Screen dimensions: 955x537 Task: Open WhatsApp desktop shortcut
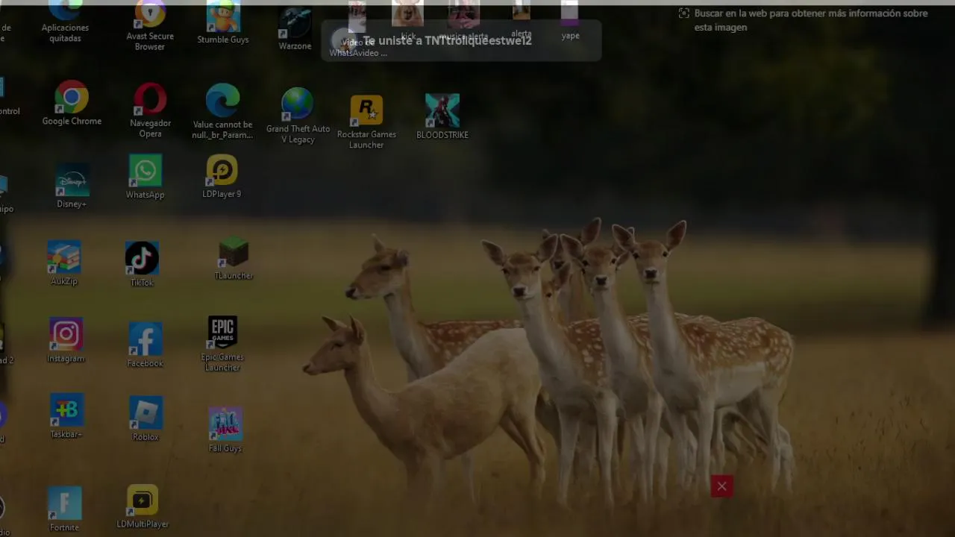145,177
